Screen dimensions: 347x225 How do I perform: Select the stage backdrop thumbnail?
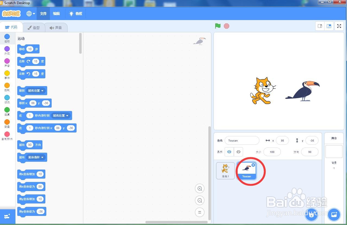(334, 151)
